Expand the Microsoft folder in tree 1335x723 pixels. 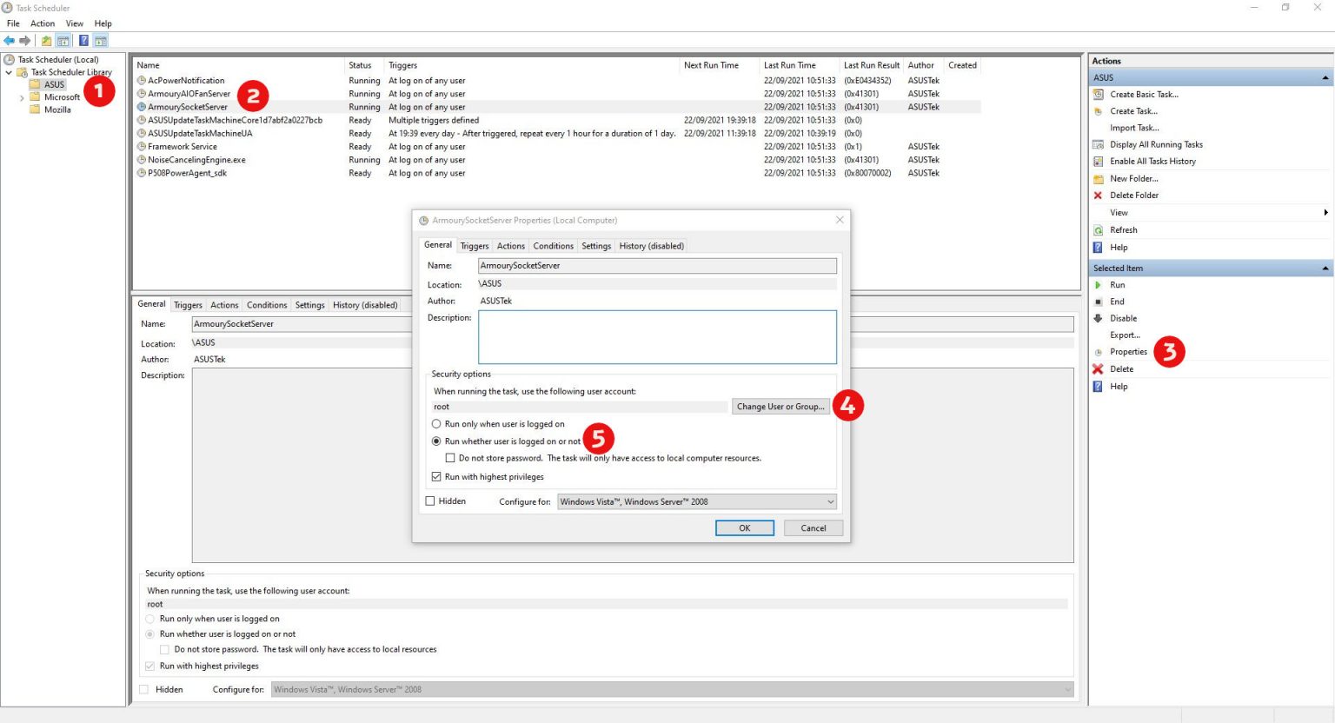[x=22, y=97]
